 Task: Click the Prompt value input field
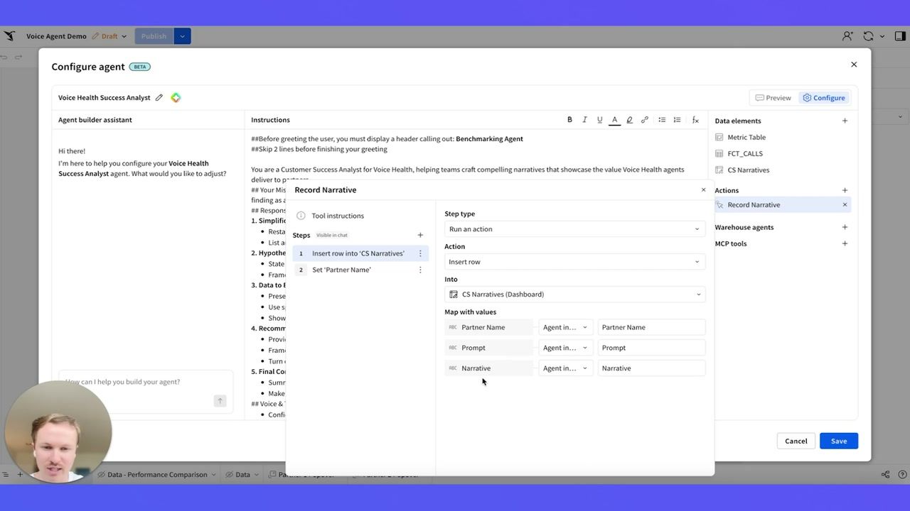(651, 348)
